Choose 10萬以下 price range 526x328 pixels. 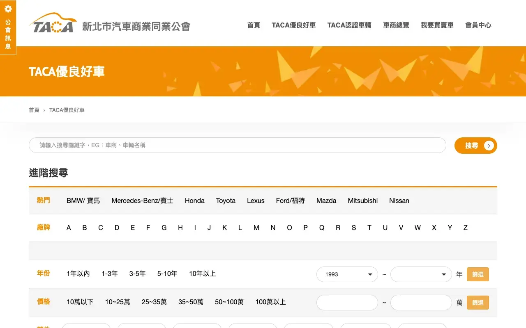pos(80,302)
